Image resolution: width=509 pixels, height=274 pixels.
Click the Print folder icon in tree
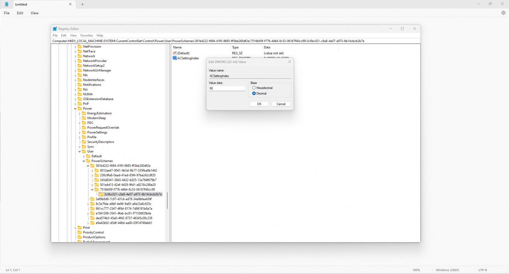pos(80,228)
